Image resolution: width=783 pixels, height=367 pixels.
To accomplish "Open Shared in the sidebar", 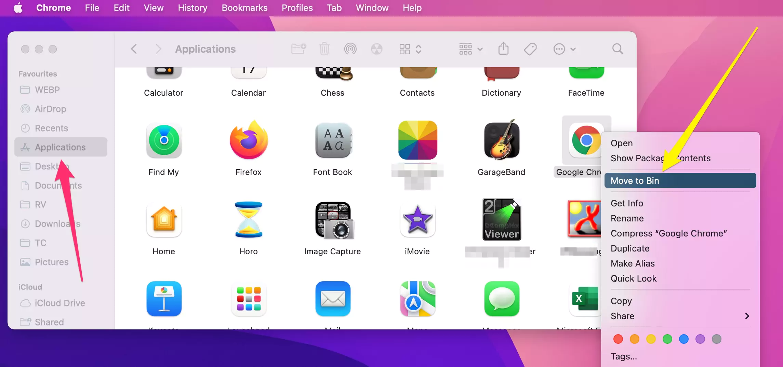I will point(61,322).
